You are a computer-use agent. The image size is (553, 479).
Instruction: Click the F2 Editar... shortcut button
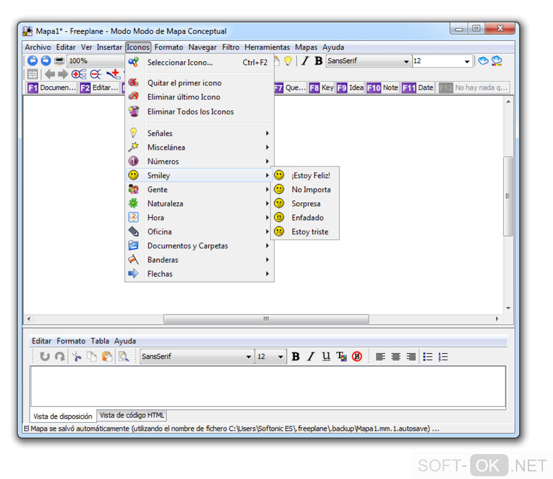pyautogui.click(x=99, y=87)
